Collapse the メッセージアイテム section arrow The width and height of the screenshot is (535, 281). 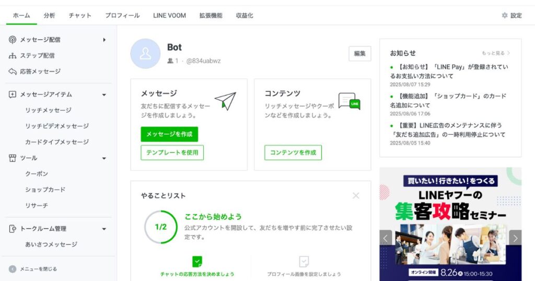pos(104,95)
